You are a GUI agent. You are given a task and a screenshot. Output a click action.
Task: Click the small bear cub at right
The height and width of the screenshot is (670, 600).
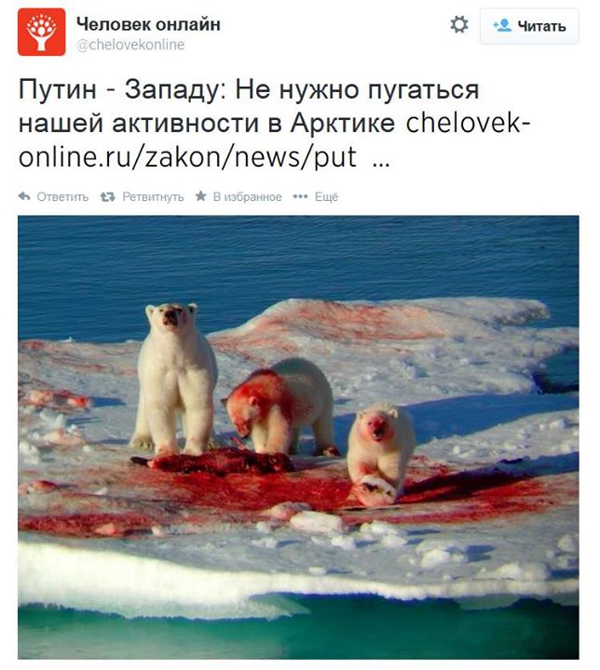pyautogui.click(x=380, y=455)
